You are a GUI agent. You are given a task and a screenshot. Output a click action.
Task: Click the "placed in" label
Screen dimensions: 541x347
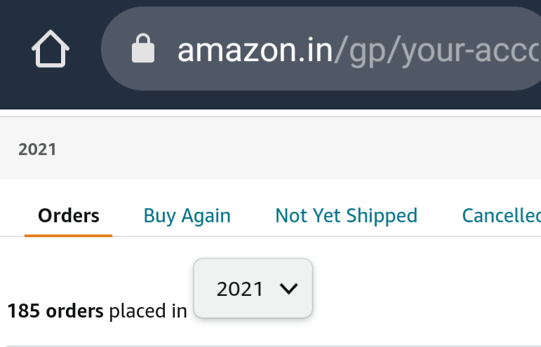click(147, 311)
